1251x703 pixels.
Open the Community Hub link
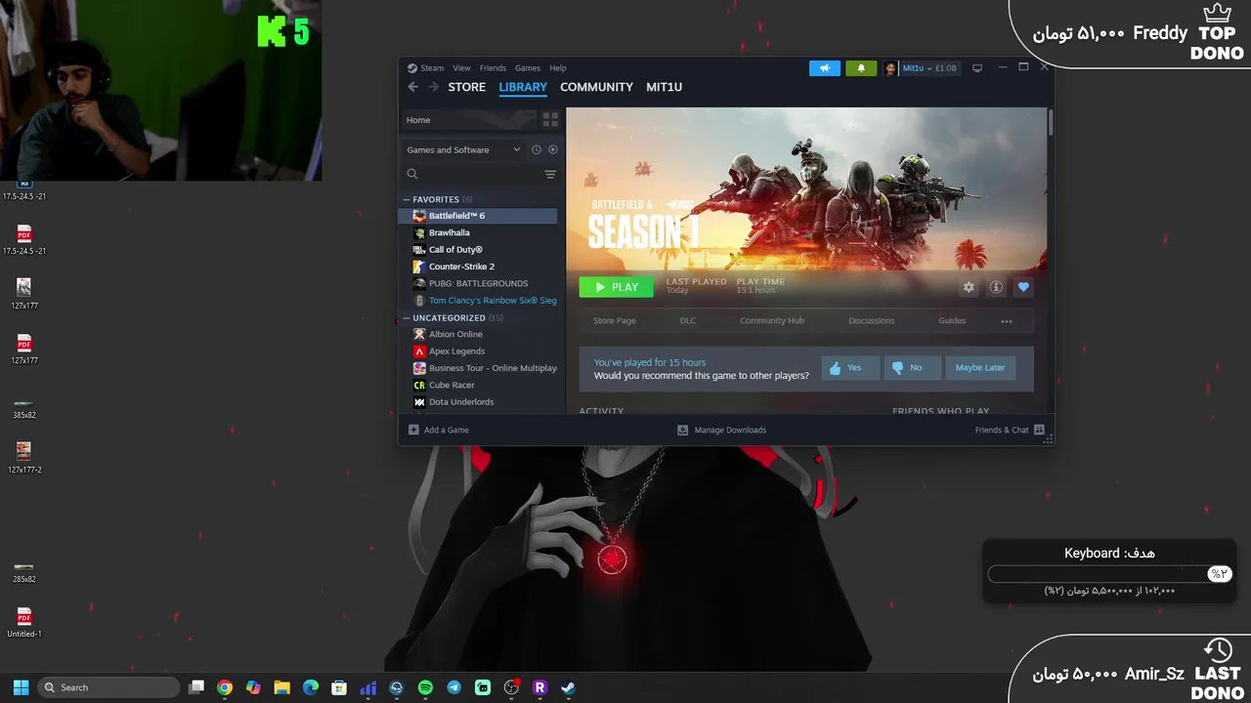coord(772,321)
